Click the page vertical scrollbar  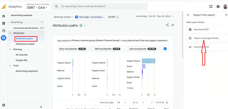point(182,35)
